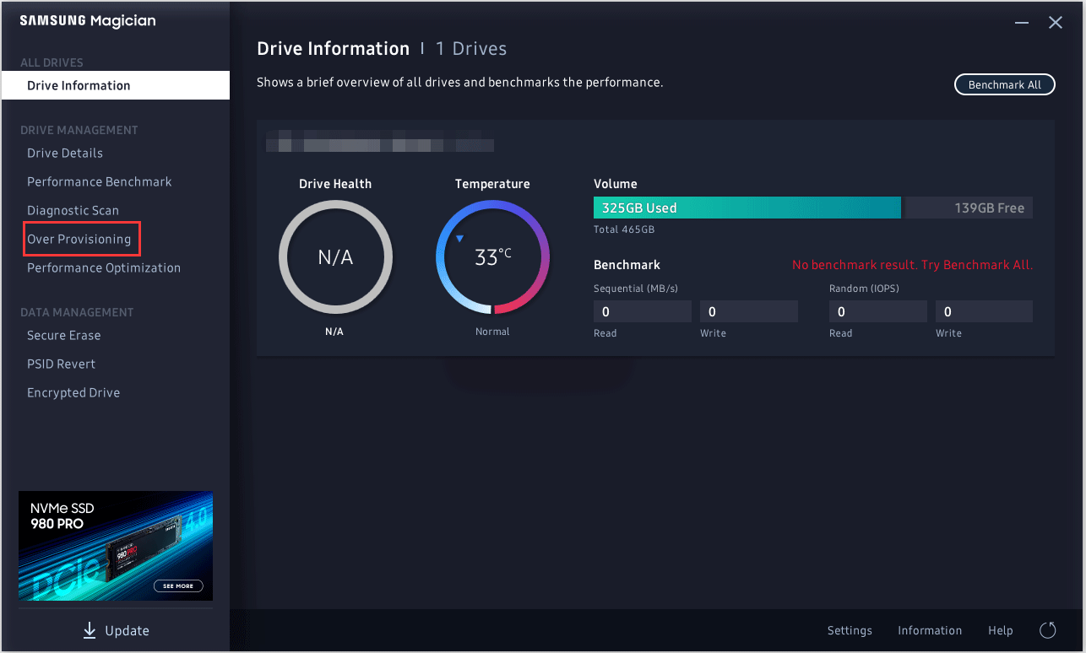Select Secure Erase option
Screen dimensions: 1086x653
pyautogui.click(x=64, y=335)
